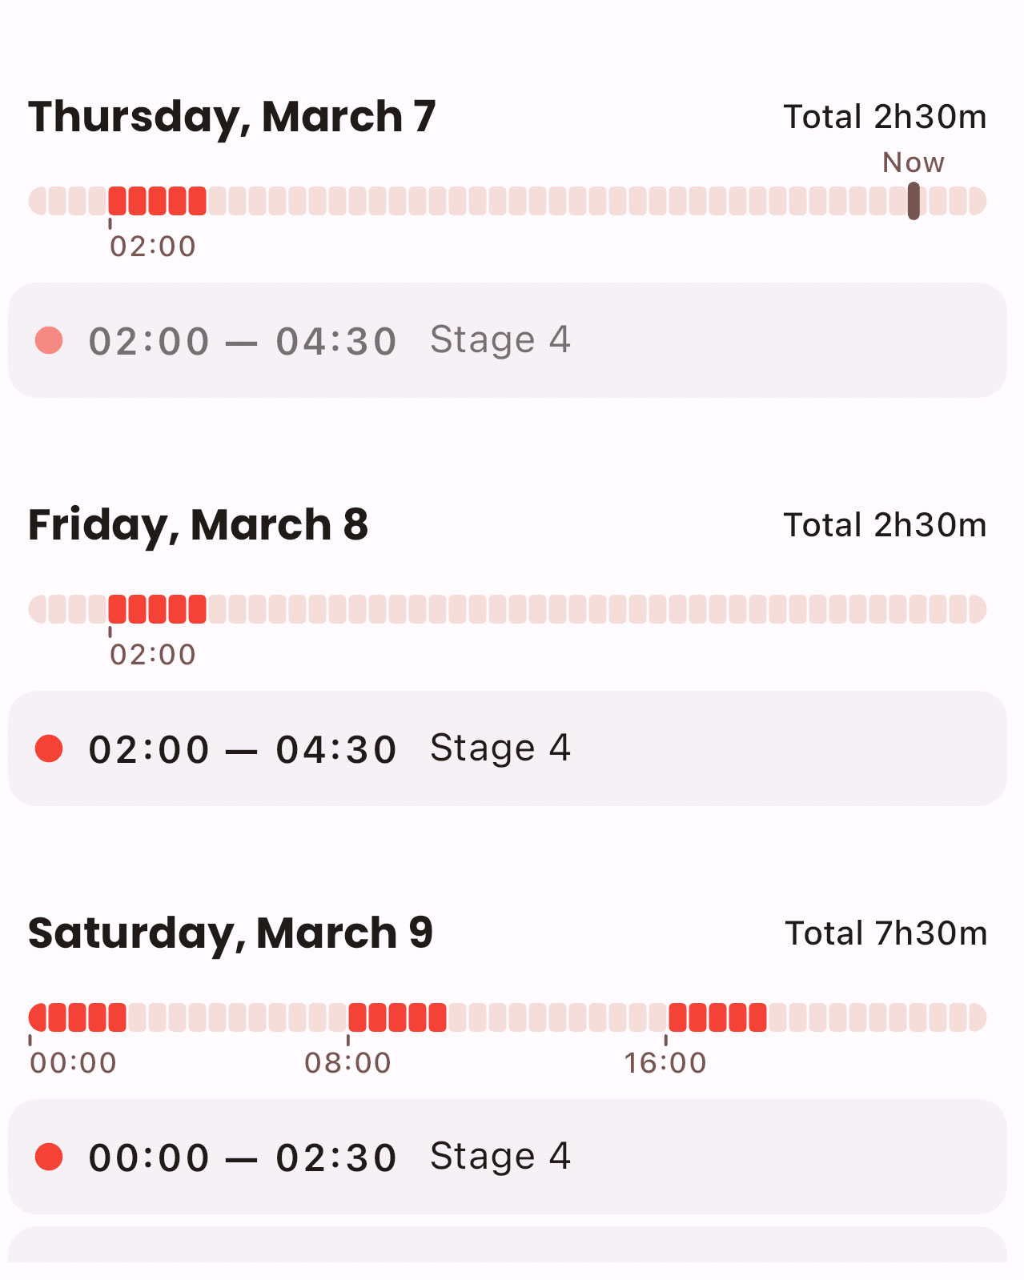Click Thursday's red dot beside 02:00 — 04:30
The width and height of the screenshot is (1024, 1280).
coord(49,340)
